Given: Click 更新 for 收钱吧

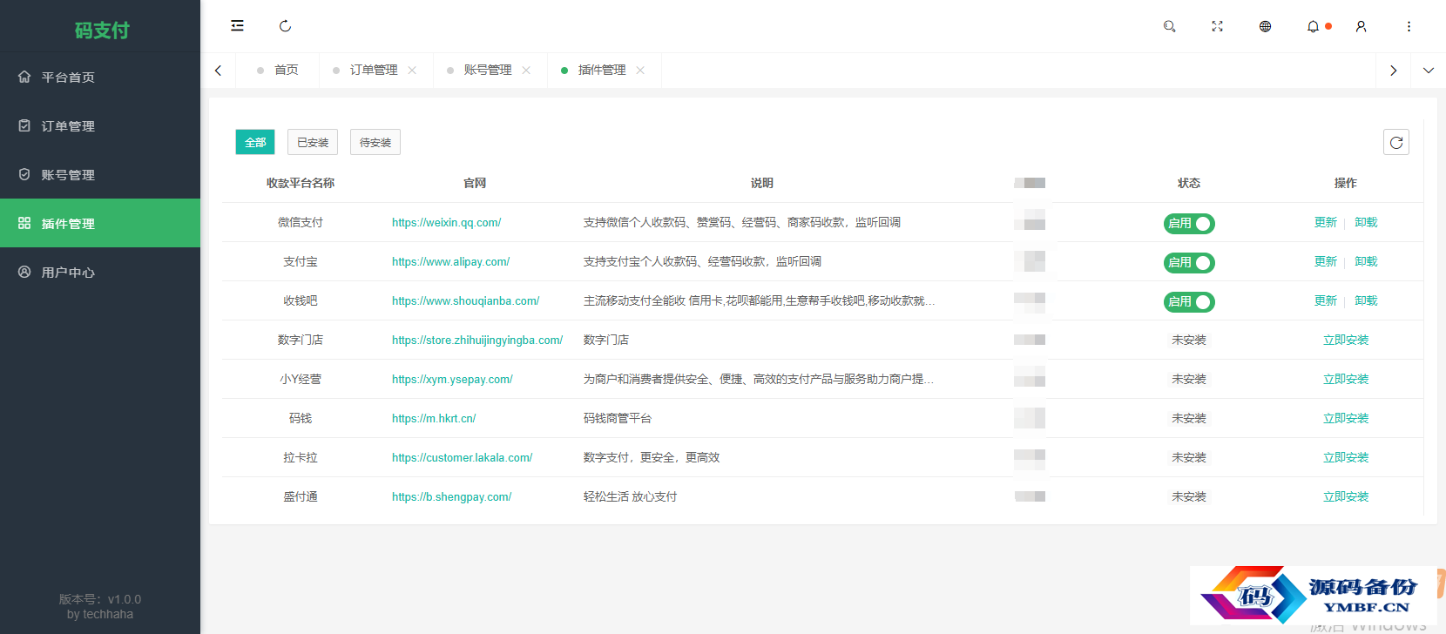Looking at the screenshot, I should point(1326,300).
